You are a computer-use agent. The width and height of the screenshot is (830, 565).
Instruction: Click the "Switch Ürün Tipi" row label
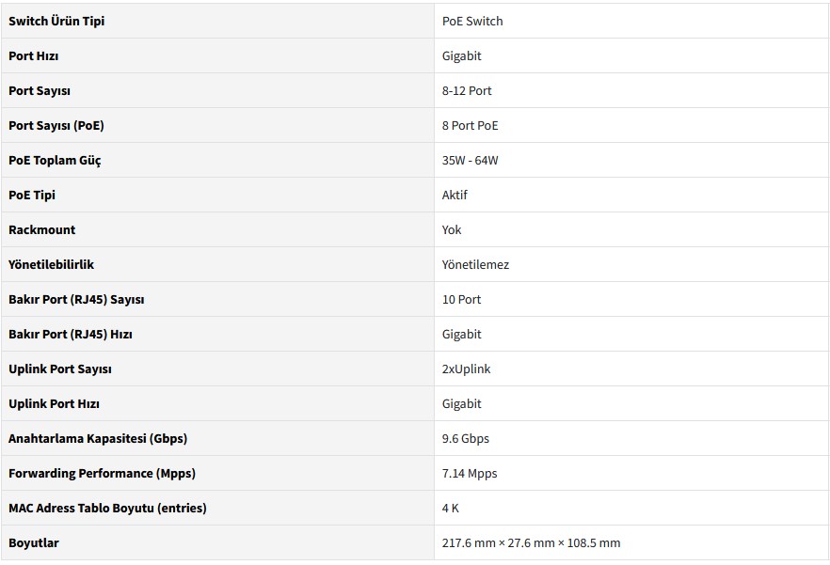tap(56, 21)
